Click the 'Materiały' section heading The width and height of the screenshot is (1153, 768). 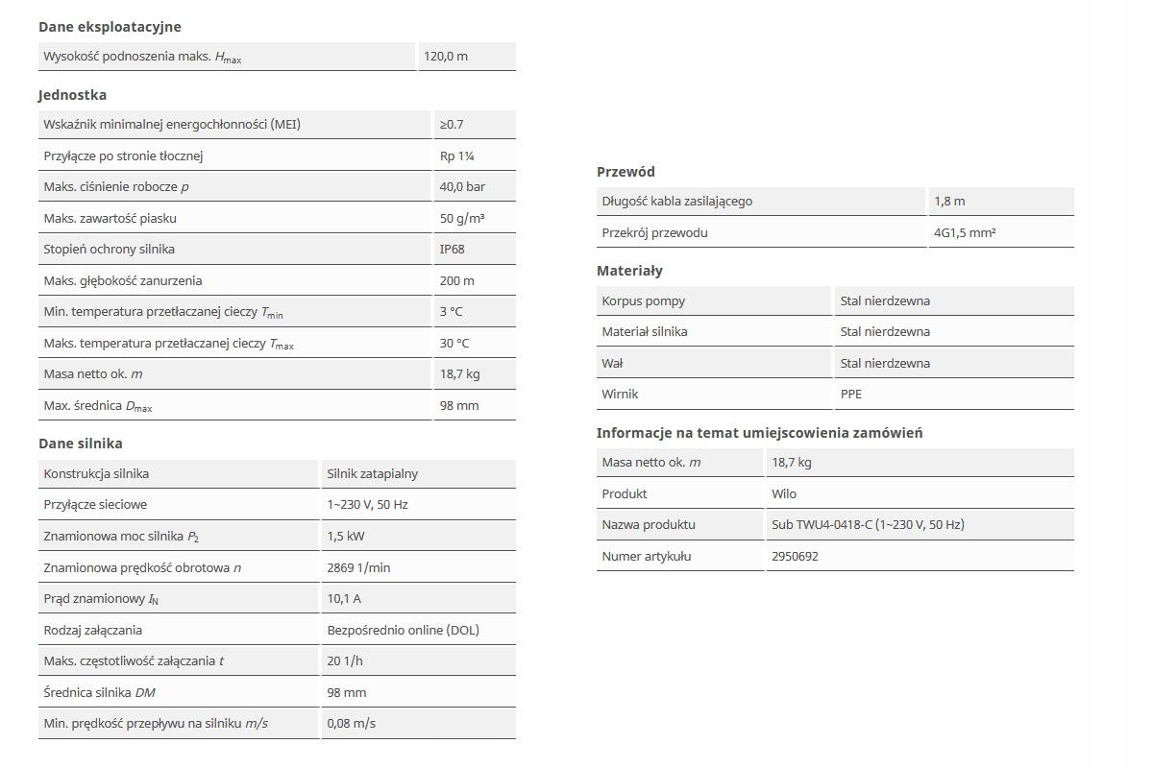coord(629,271)
